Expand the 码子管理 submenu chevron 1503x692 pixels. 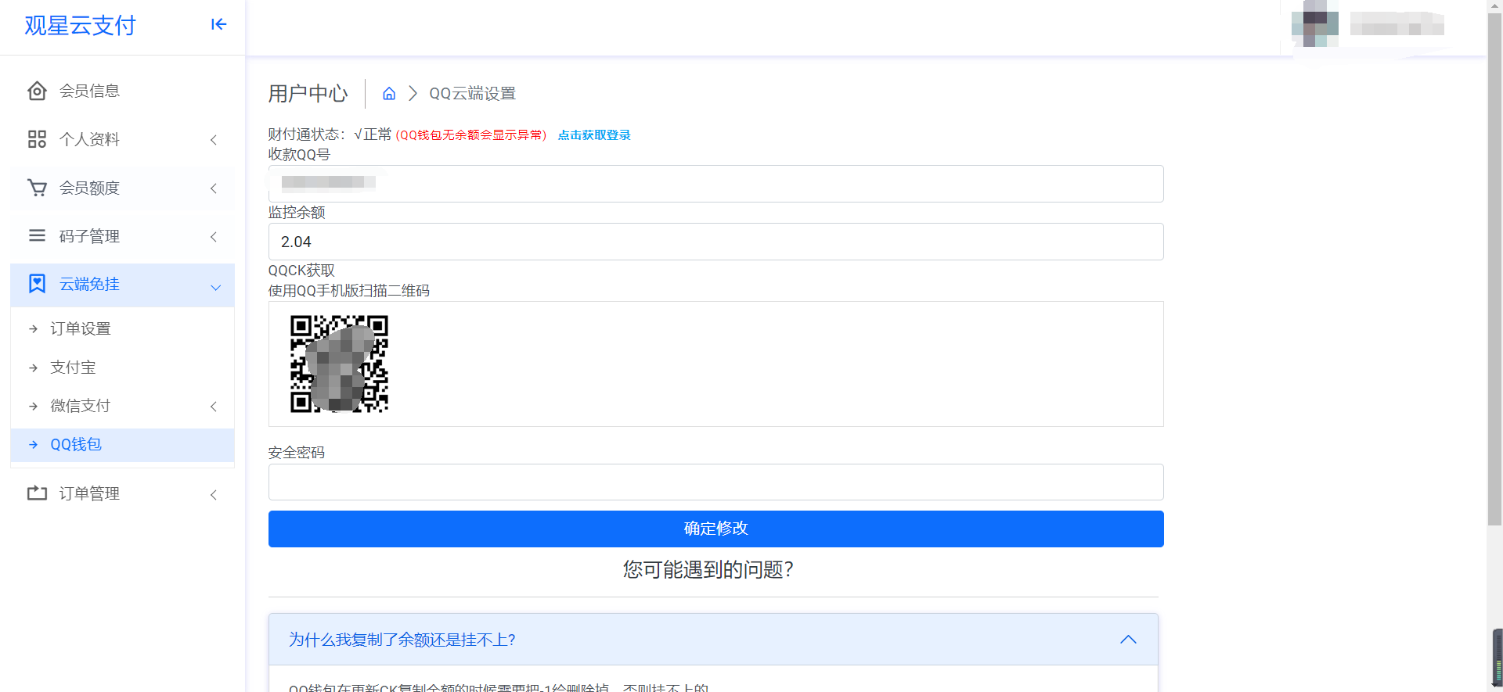click(x=214, y=237)
